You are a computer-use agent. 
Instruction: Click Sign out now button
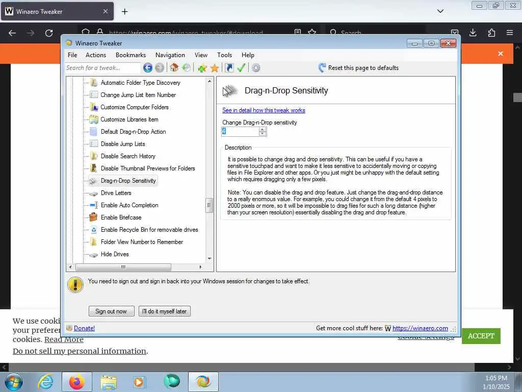[111, 311]
